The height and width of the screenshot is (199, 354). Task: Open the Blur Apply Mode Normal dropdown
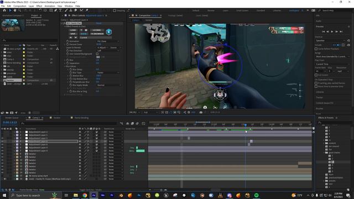click(109, 85)
